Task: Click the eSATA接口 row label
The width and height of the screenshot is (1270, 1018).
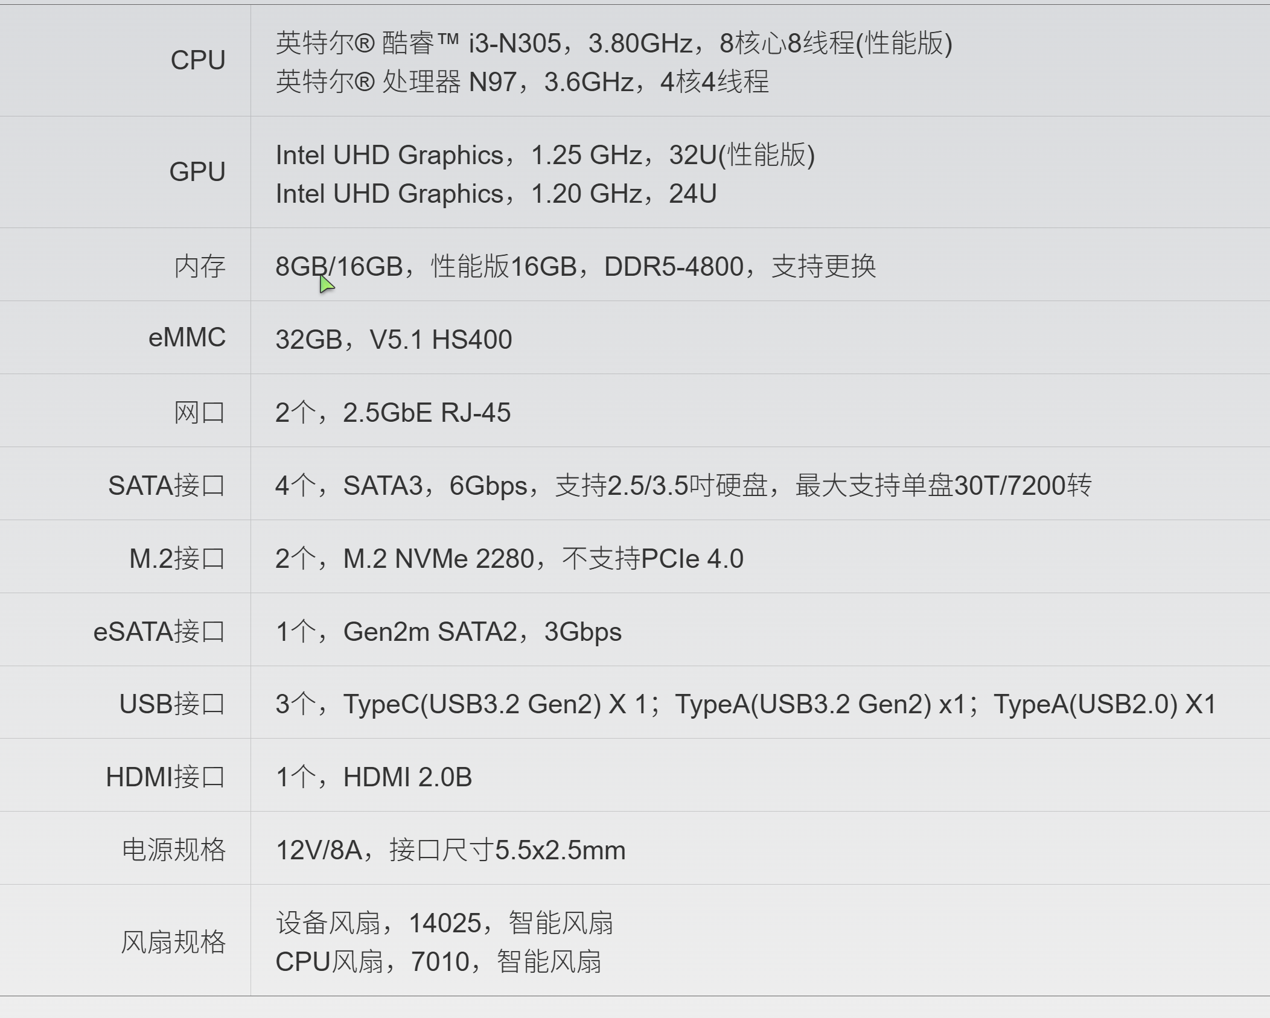Action: point(159,631)
